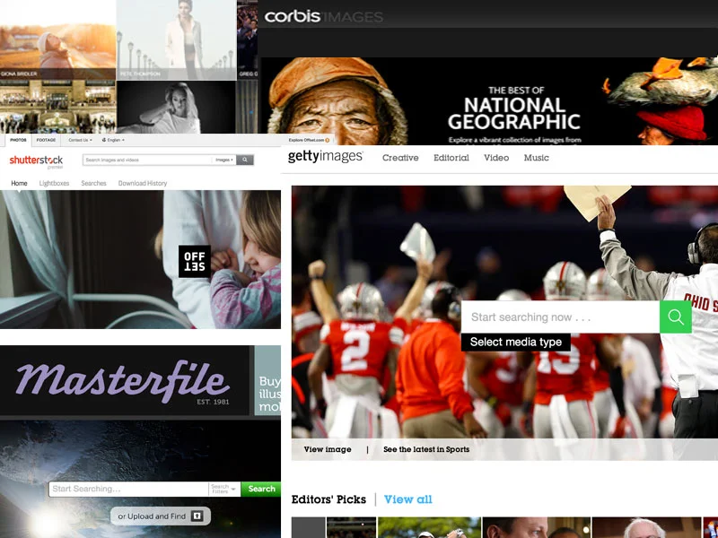Open the Images dropdown in Shutterstock search

click(x=223, y=160)
